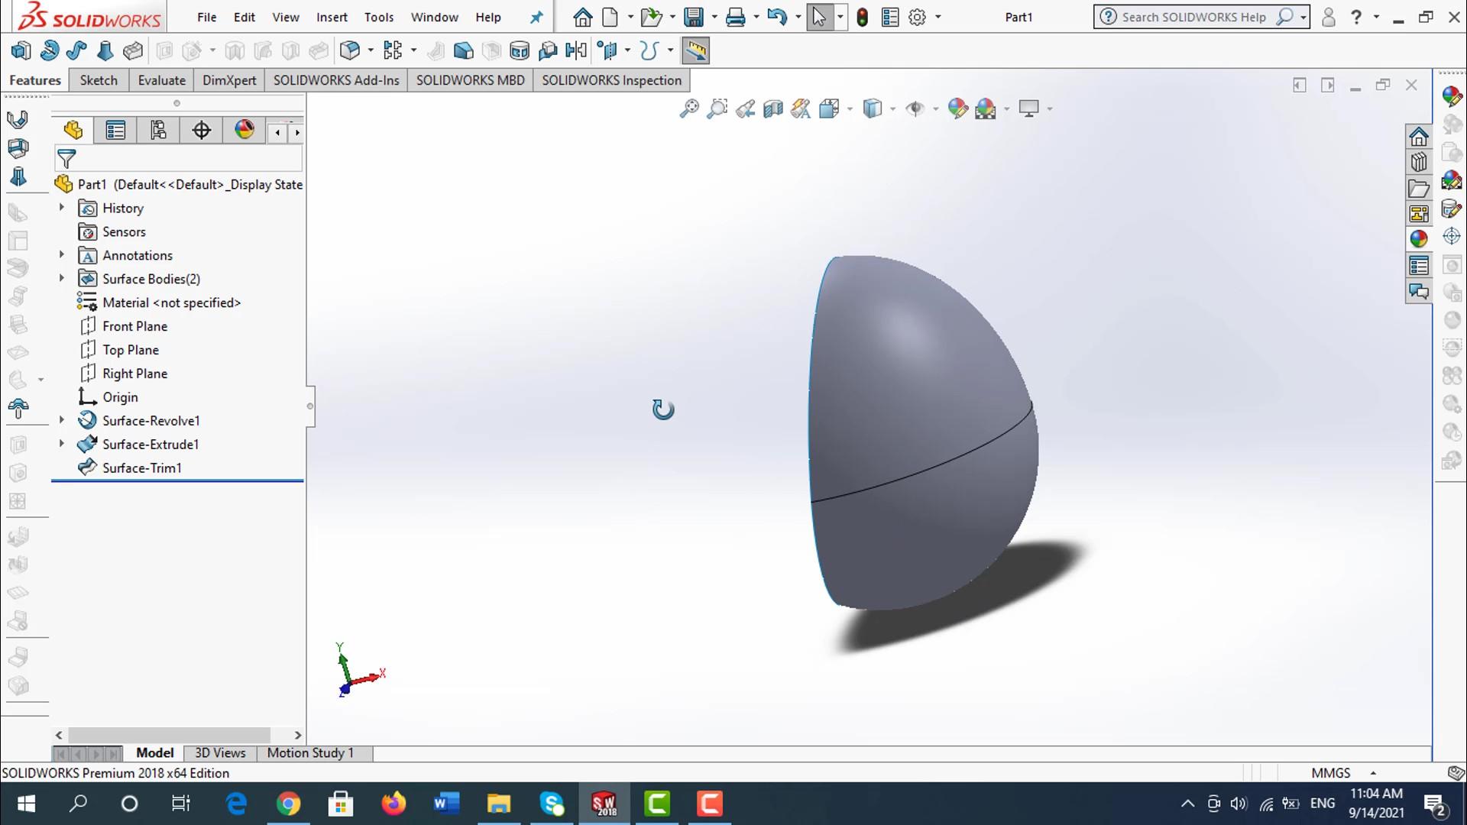
Task: Click the Swept Boss/Base icon
Action: (76, 51)
